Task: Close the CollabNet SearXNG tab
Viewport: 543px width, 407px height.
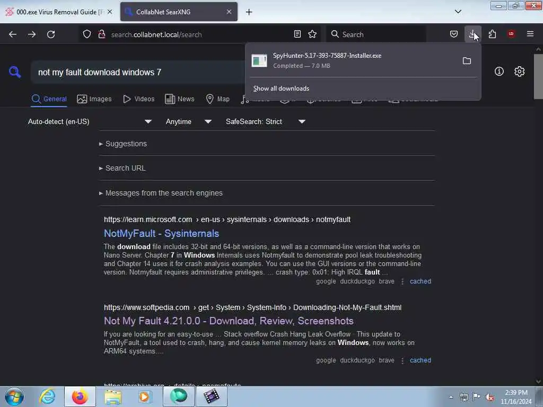Action: tap(229, 12)
